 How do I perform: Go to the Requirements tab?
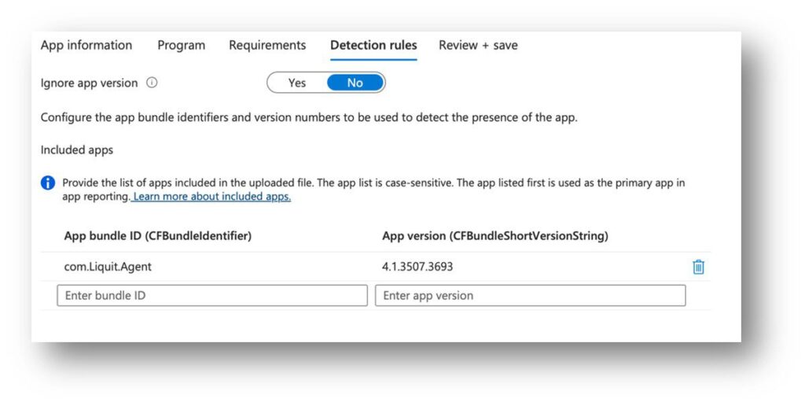267,46
